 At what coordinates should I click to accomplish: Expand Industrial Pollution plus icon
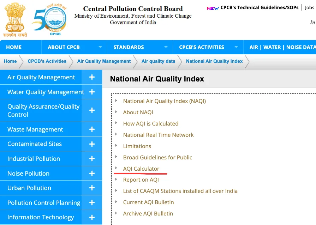92,159
